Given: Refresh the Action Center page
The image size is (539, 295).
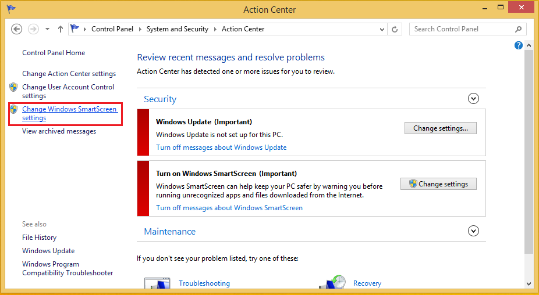Looking at the screenshot, I should (395, 29).
